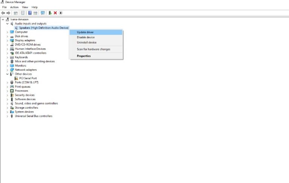Click the disable device down-arrow toolbar icon

click(61, 13)
